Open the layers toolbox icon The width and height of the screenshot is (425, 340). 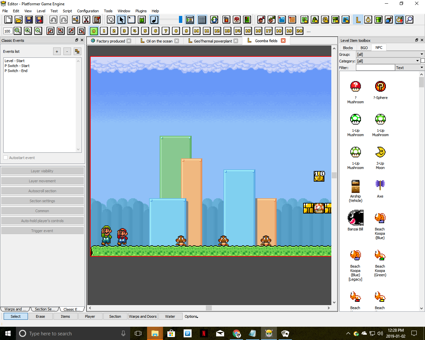click(x=389, y=20)
